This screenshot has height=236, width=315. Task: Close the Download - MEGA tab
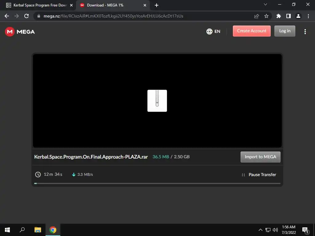[145, 5]
